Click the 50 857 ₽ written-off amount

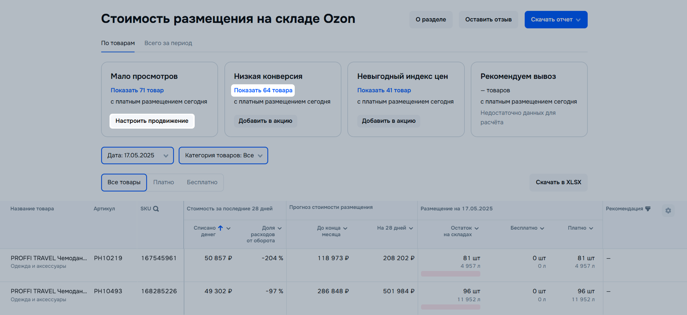pyautogui.click(x=218, y=258)
